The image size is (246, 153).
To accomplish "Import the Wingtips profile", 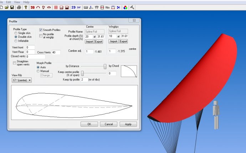I will click(114, 41).
